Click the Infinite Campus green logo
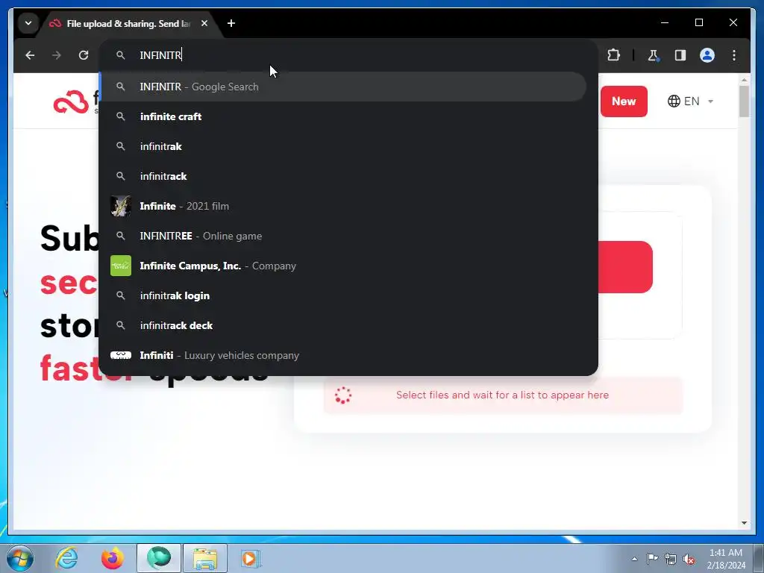Viewport: 764px width, 573px height. 121,266
